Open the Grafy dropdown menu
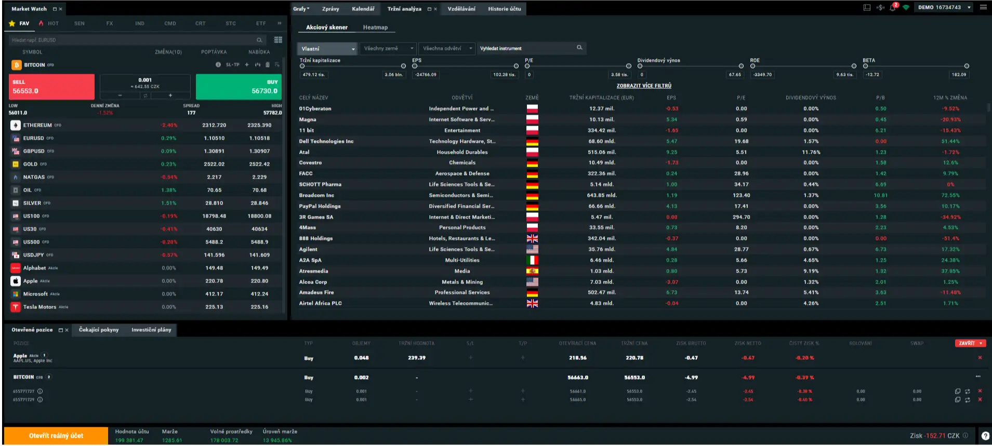The height and width of the screenshot is (446, 992). point(301,9)
